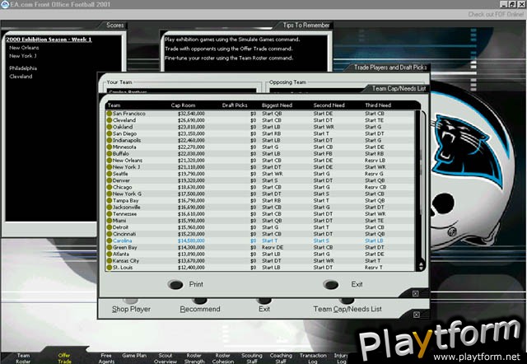Click Team Cap/Needs List button in trade window
The image size is (527, 364).
(x=347, y=309)
